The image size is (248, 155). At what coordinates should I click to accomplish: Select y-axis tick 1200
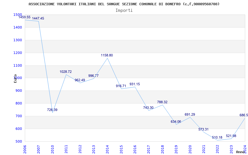(18, 53)
